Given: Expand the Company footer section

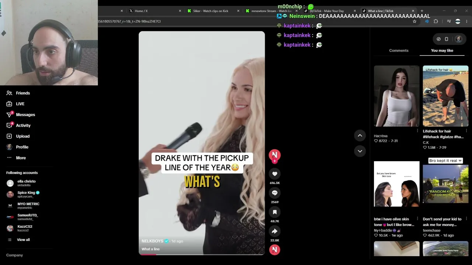Looking at the screenshot, I should [x=14, y=255].
